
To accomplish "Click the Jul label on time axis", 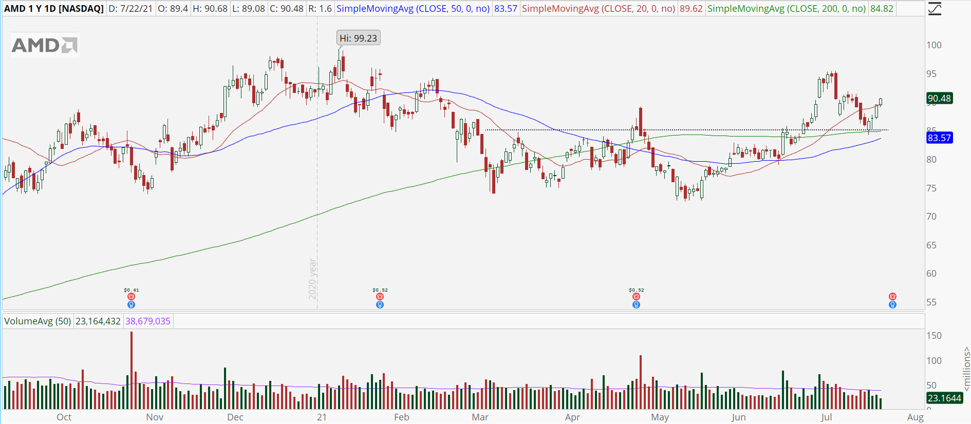I will 826,417.
